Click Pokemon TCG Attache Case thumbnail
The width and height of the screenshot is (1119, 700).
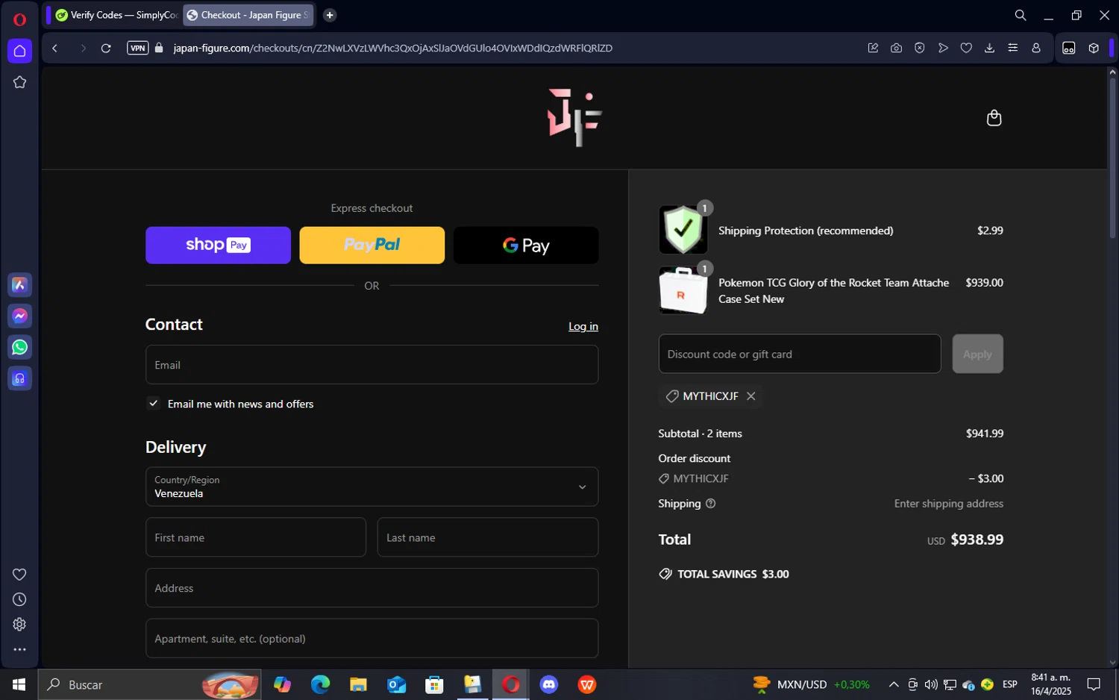(683, 290)
